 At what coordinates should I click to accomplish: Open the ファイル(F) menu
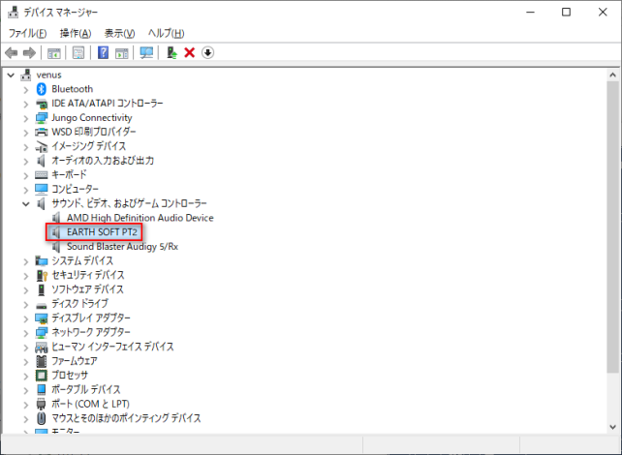(27, 33)
